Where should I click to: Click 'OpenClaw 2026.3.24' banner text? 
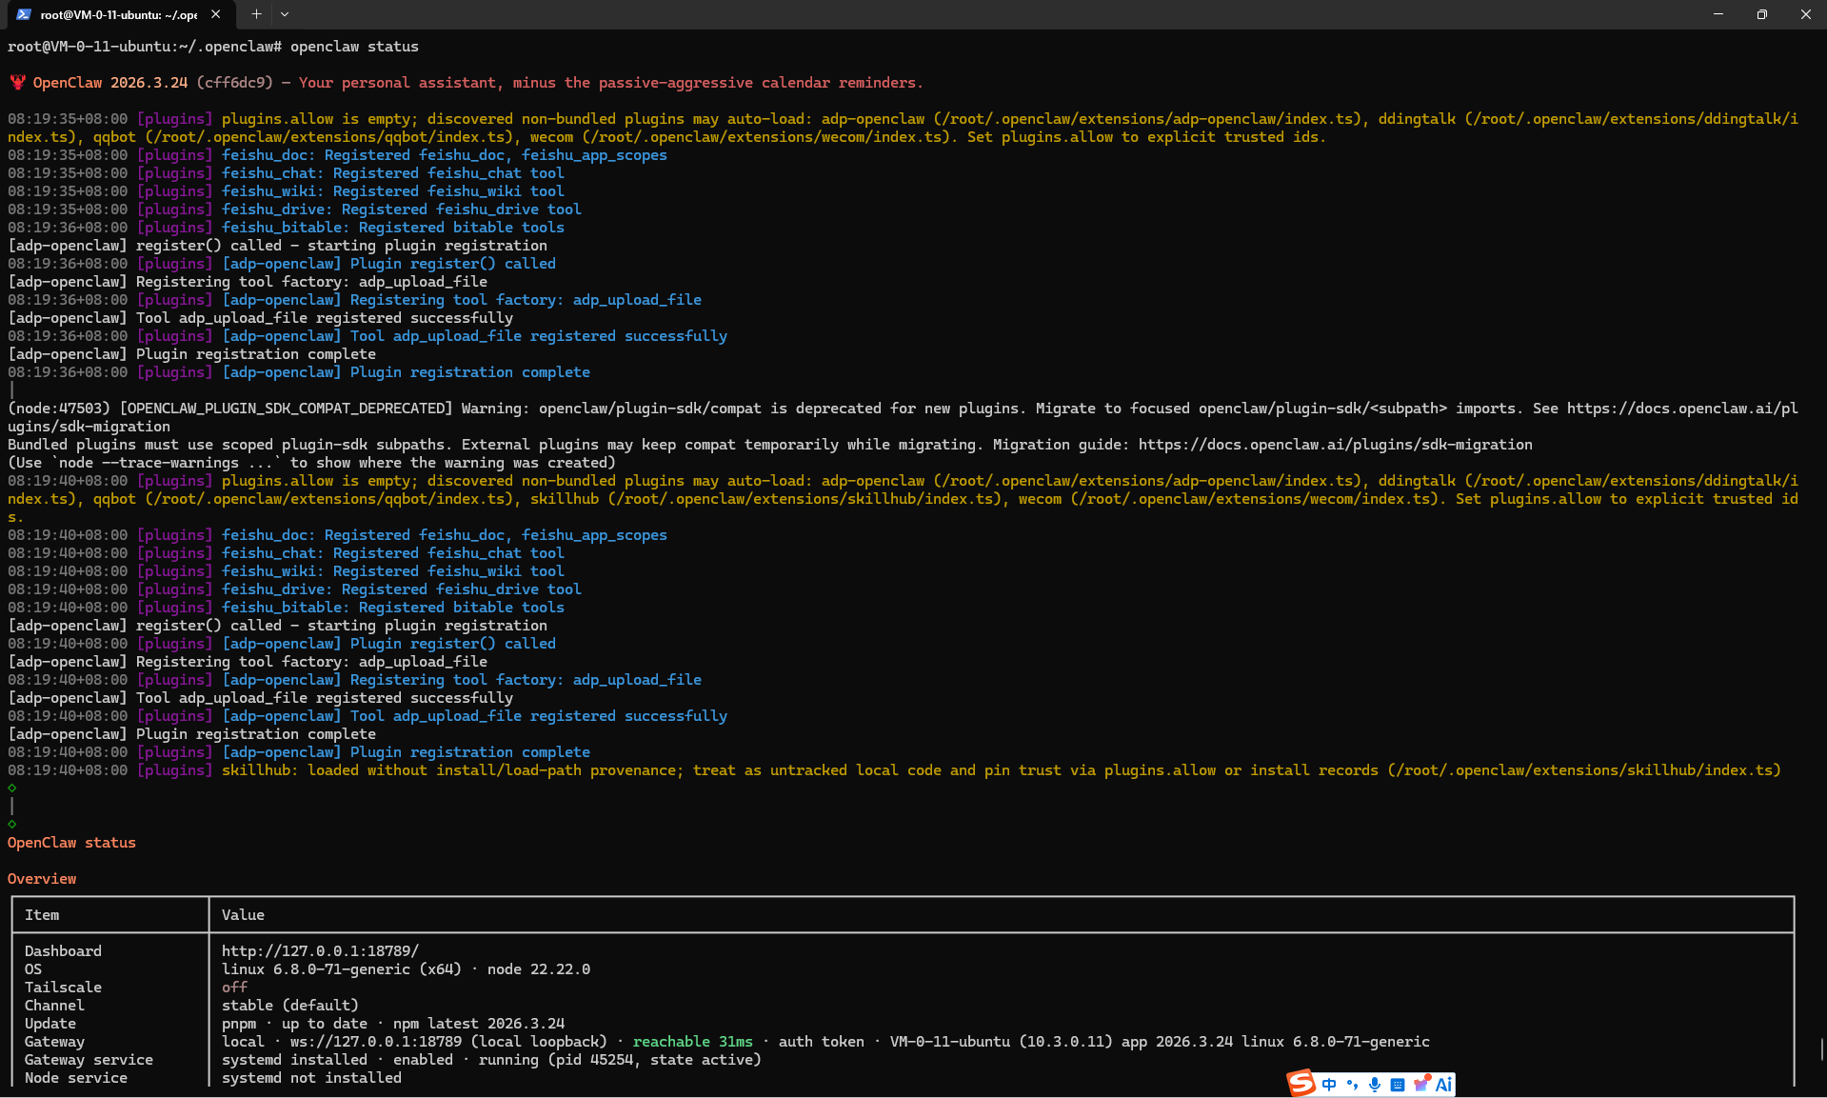(x=110, y=83)
